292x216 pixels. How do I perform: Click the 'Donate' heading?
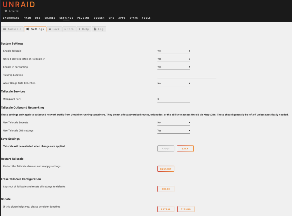(x=6, y=199)
